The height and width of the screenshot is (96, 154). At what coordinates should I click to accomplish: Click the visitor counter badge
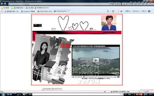point(37,25)
